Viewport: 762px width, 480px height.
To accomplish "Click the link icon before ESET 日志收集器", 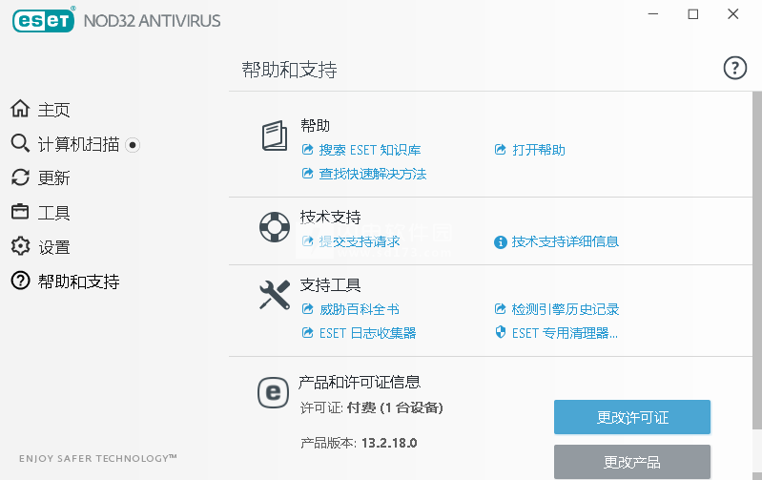I will tap(308, 333).
